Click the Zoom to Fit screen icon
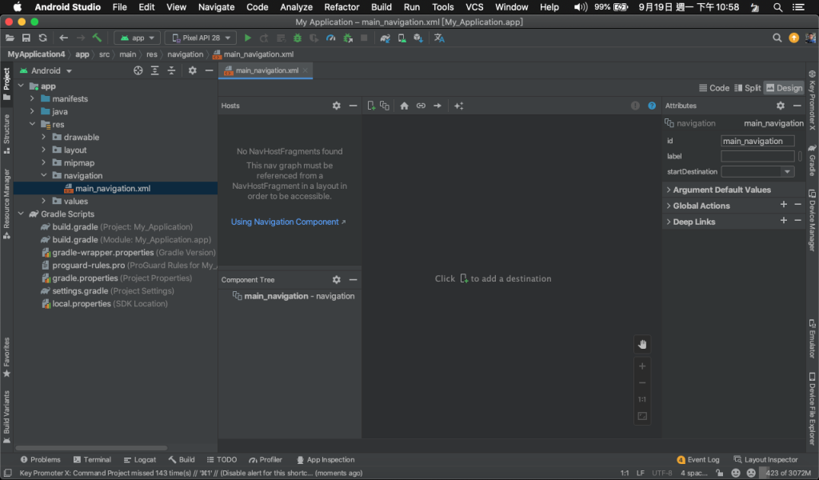Image resolution: width=819 pixels, height=480 pixels. pos(641,416)
